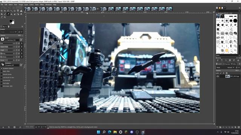Create a new layer in Layers panel
Screen dimensions: 241x135
(217, 127)
